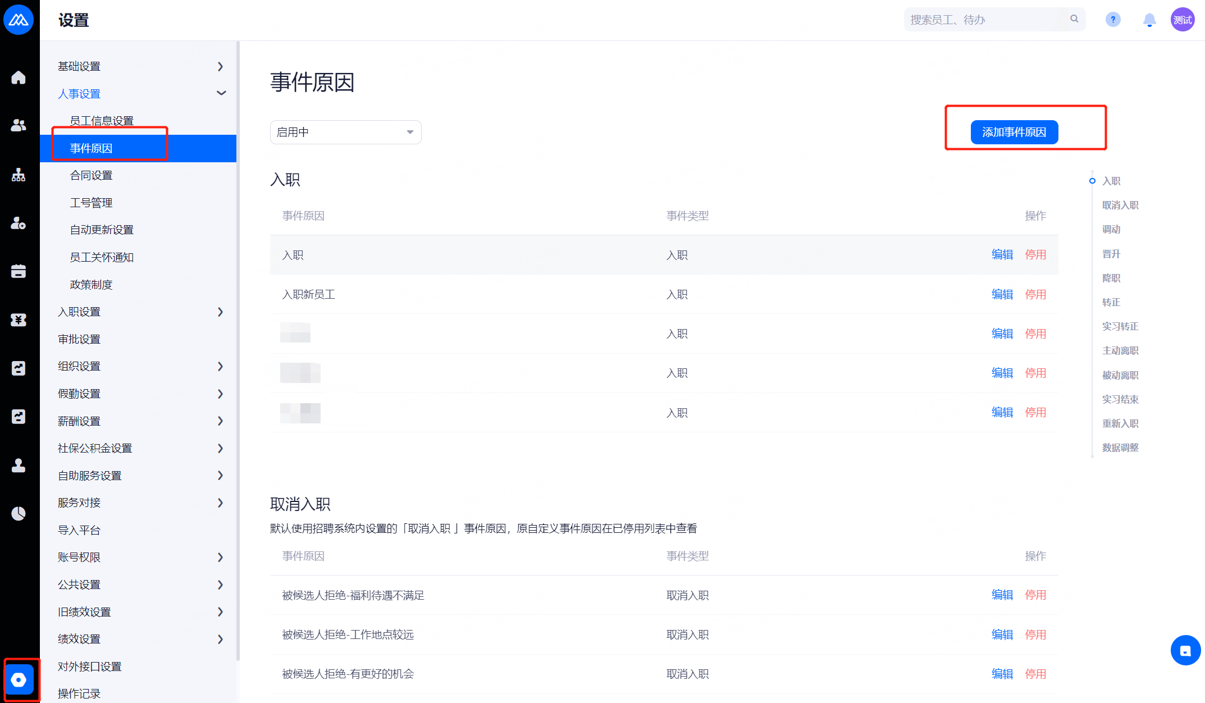Select 工号管理 menu item
Viewport: 1205px width, 703px height.
point(138,203)
